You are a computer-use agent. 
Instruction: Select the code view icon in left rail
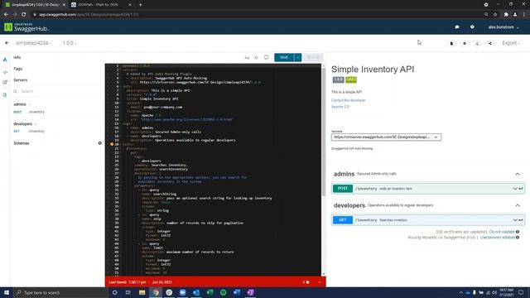tap(5, 72)
